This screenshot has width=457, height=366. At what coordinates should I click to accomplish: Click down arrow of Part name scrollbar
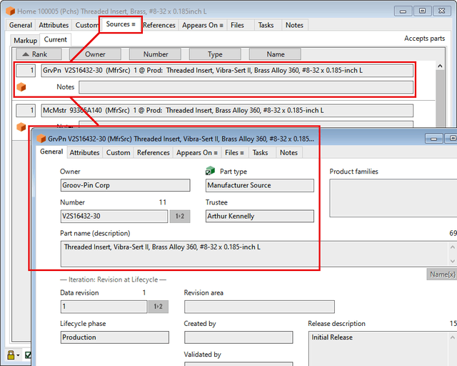click(x=452, y=261)
